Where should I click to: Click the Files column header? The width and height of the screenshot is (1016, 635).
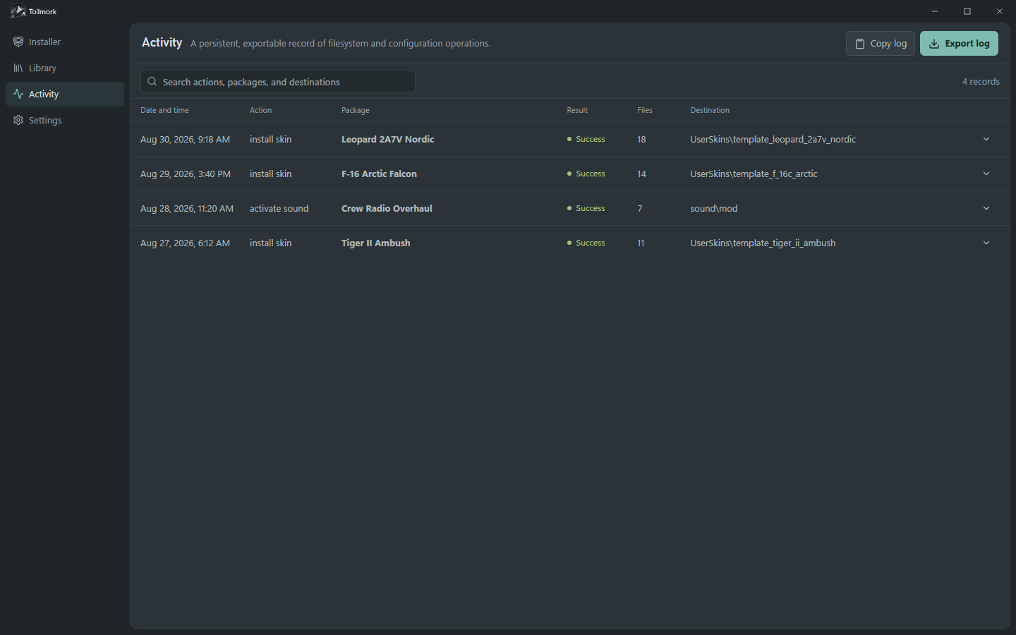point(645,110)
